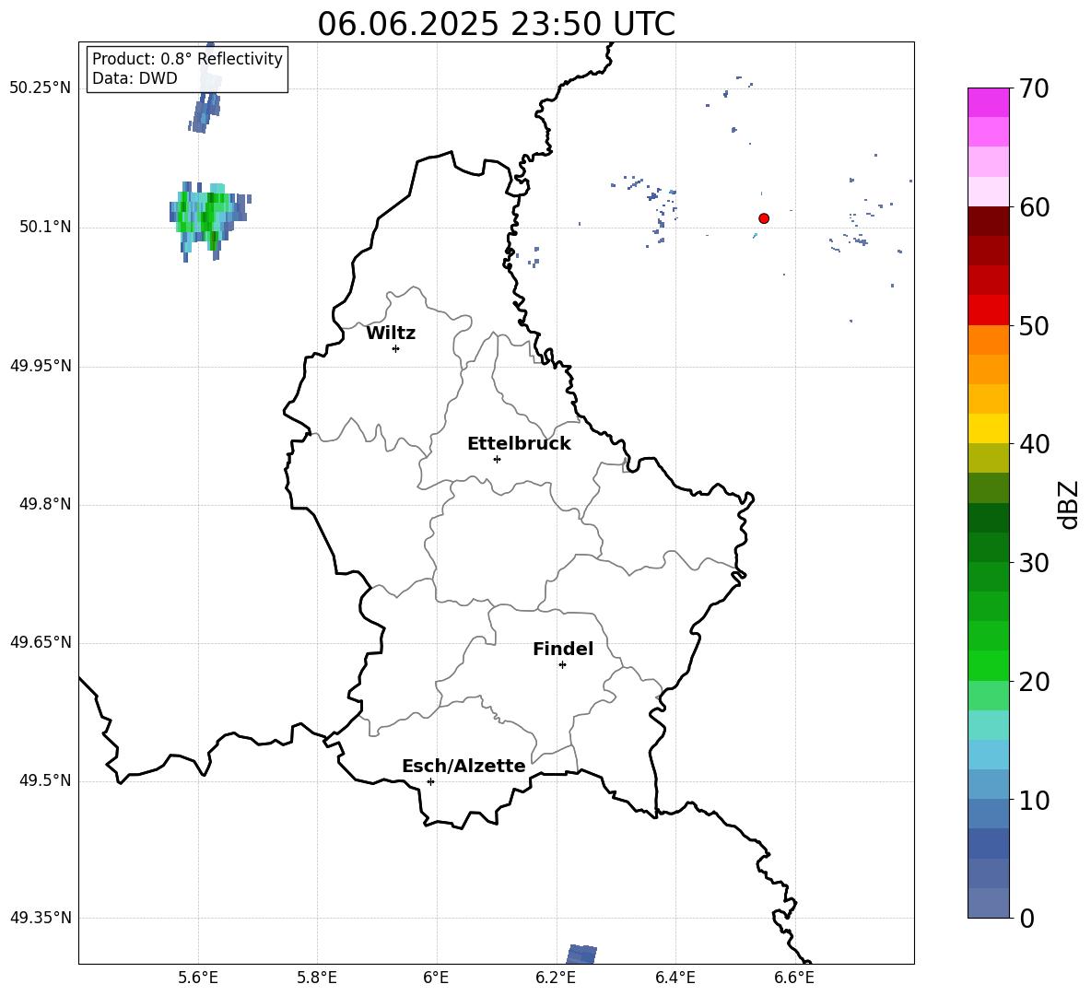Viewport: 1091px width, 996px height.
Task: Click the 60 tick on colorbar
Action: (x=1034, y=207)
